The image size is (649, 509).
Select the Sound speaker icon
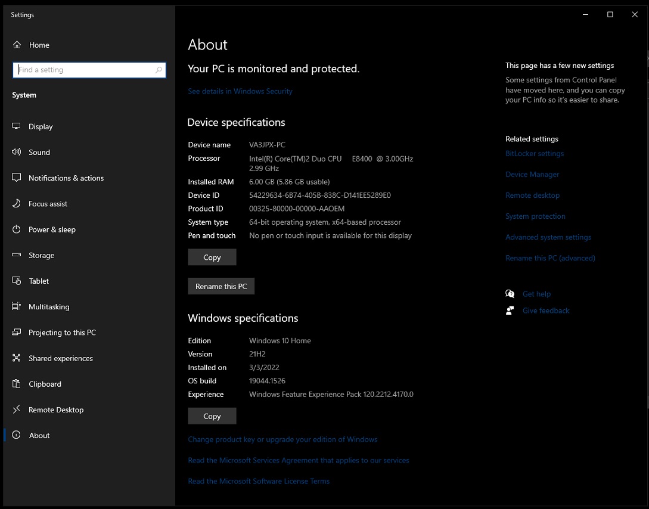pyautogui.click(x=17, y=152)
